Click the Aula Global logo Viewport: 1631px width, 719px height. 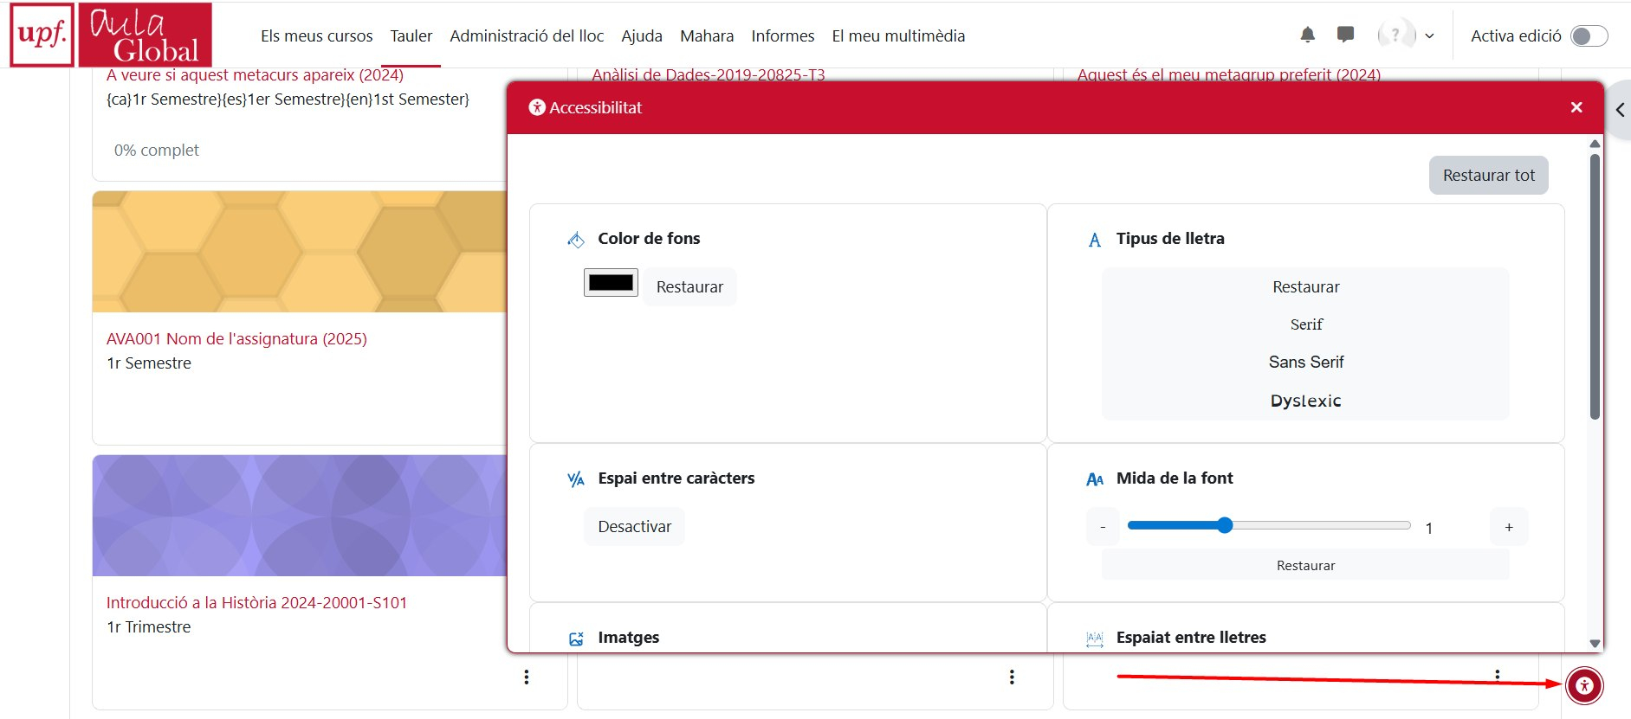145,35
